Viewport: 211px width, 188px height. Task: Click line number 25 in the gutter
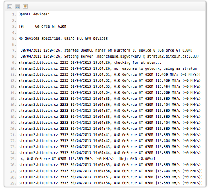13,159
